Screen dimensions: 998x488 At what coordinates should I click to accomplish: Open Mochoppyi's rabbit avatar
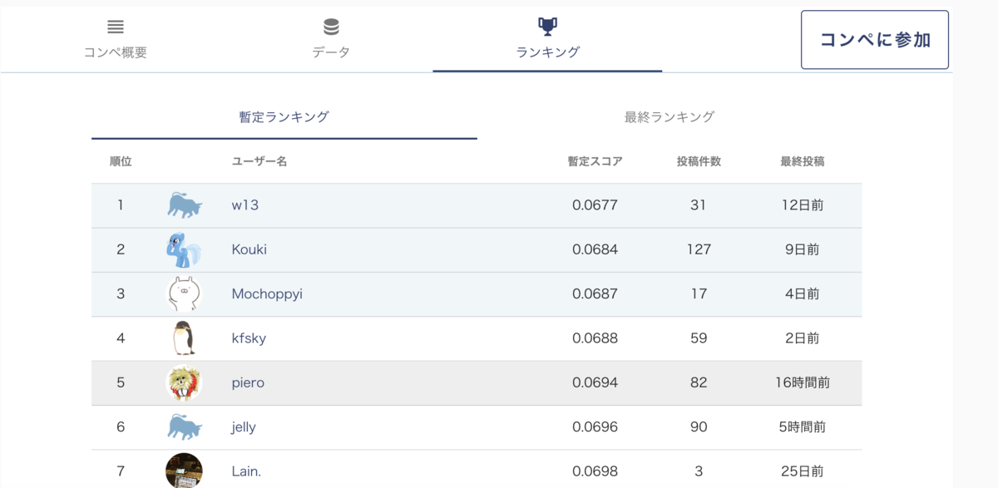coord(184,293)
